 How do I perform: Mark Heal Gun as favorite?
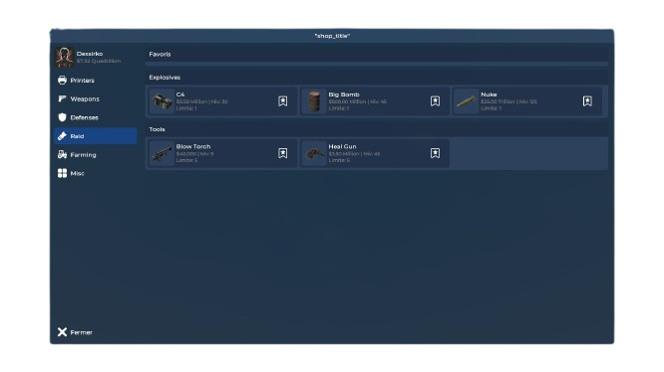pos(435,153)
